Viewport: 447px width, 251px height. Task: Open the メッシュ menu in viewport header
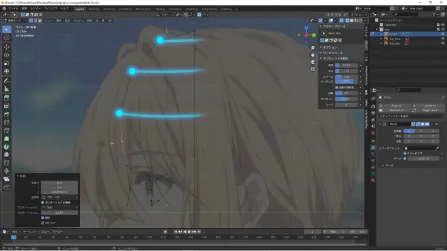(79, 20)
